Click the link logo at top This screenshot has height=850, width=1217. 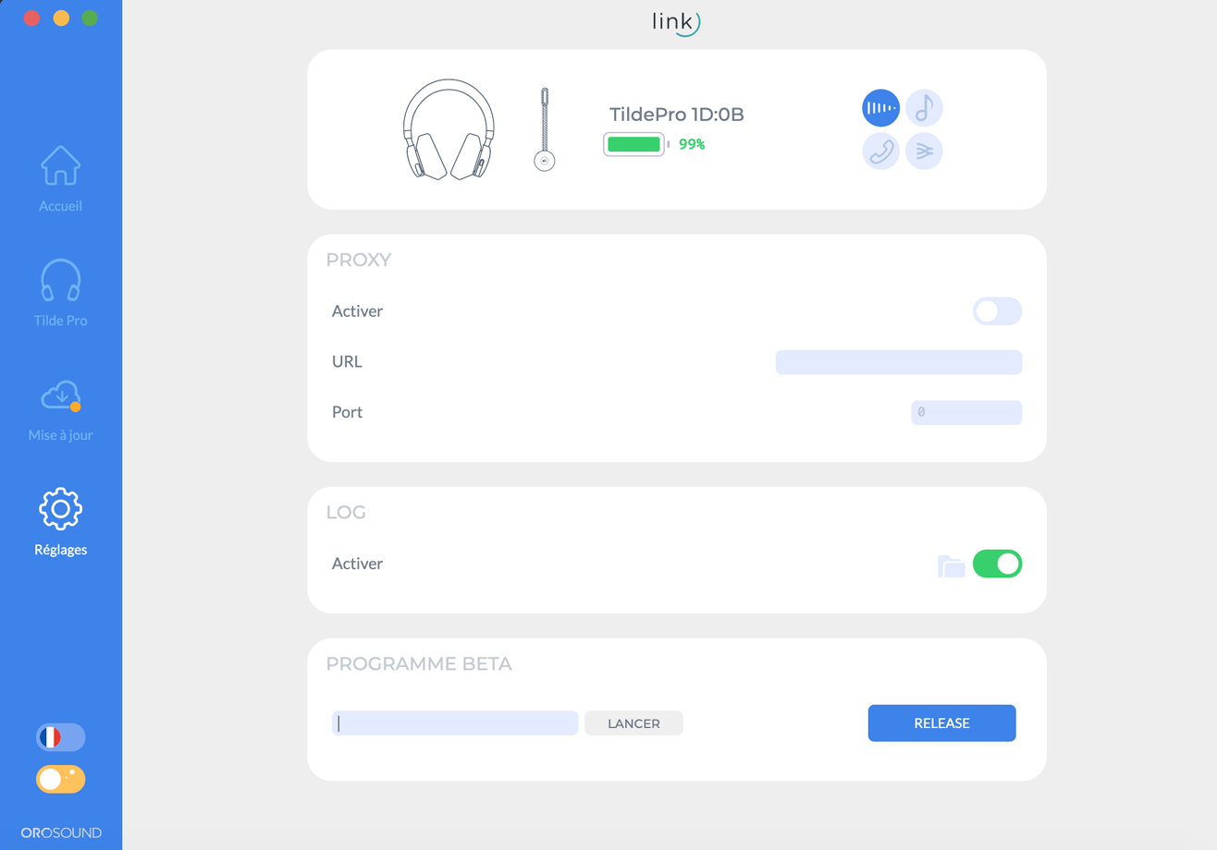click(676, 22)
